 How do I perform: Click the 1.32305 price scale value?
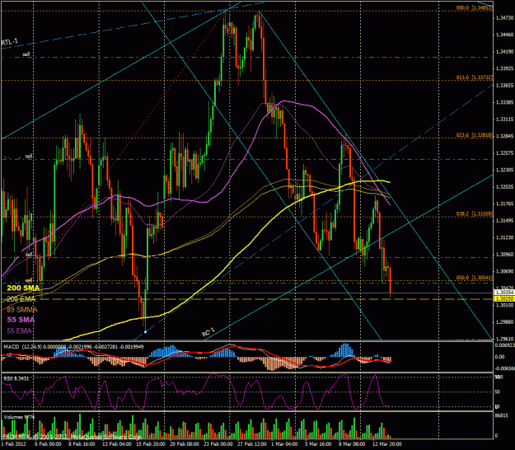(503, 170)
